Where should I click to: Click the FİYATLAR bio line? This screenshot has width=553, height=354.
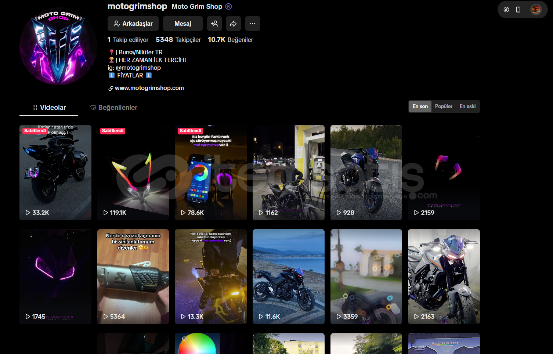[x=130, y=75]
